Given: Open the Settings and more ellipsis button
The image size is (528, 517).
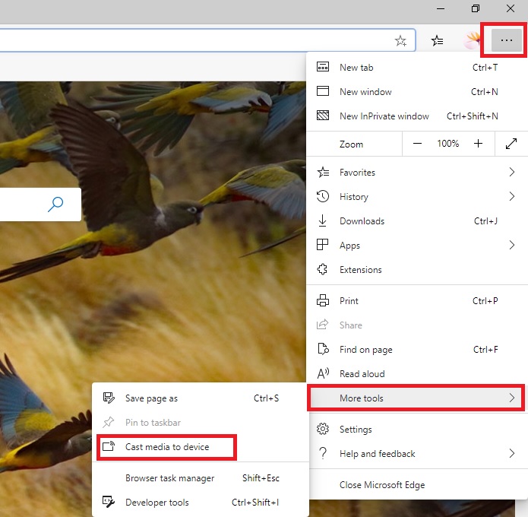Looking at the screenshot, I should tap(506, 40).
